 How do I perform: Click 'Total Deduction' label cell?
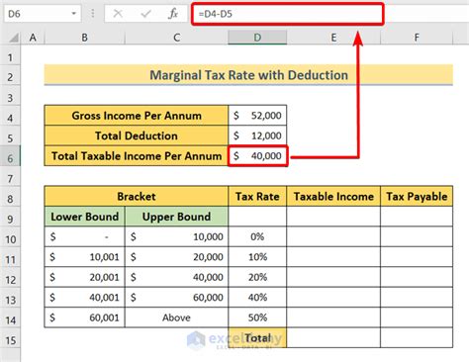click(x=137, y=136)
